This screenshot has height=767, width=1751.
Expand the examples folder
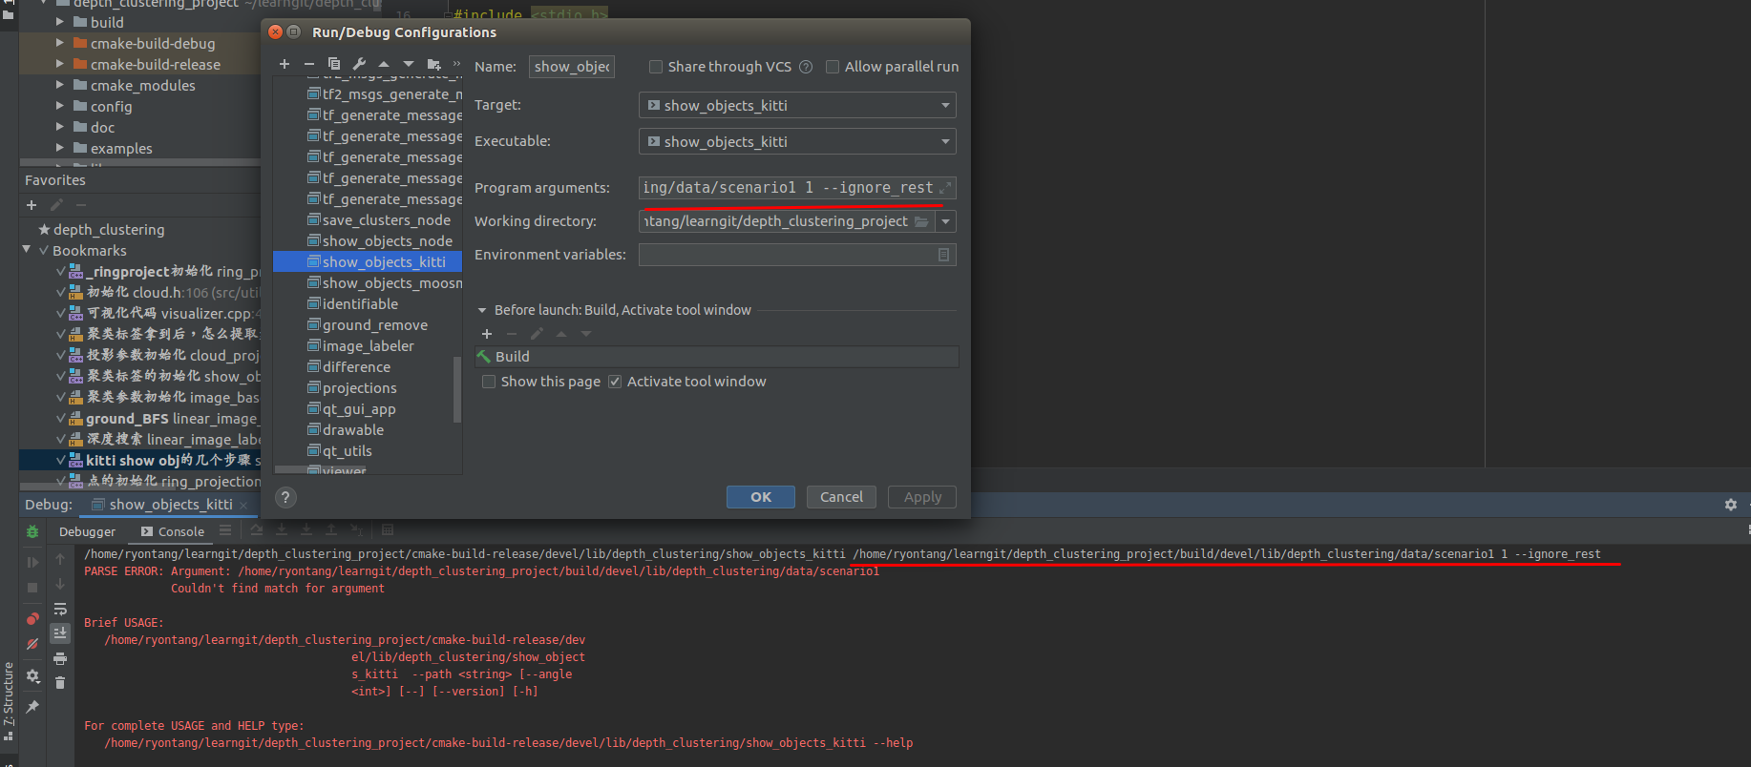60,148
